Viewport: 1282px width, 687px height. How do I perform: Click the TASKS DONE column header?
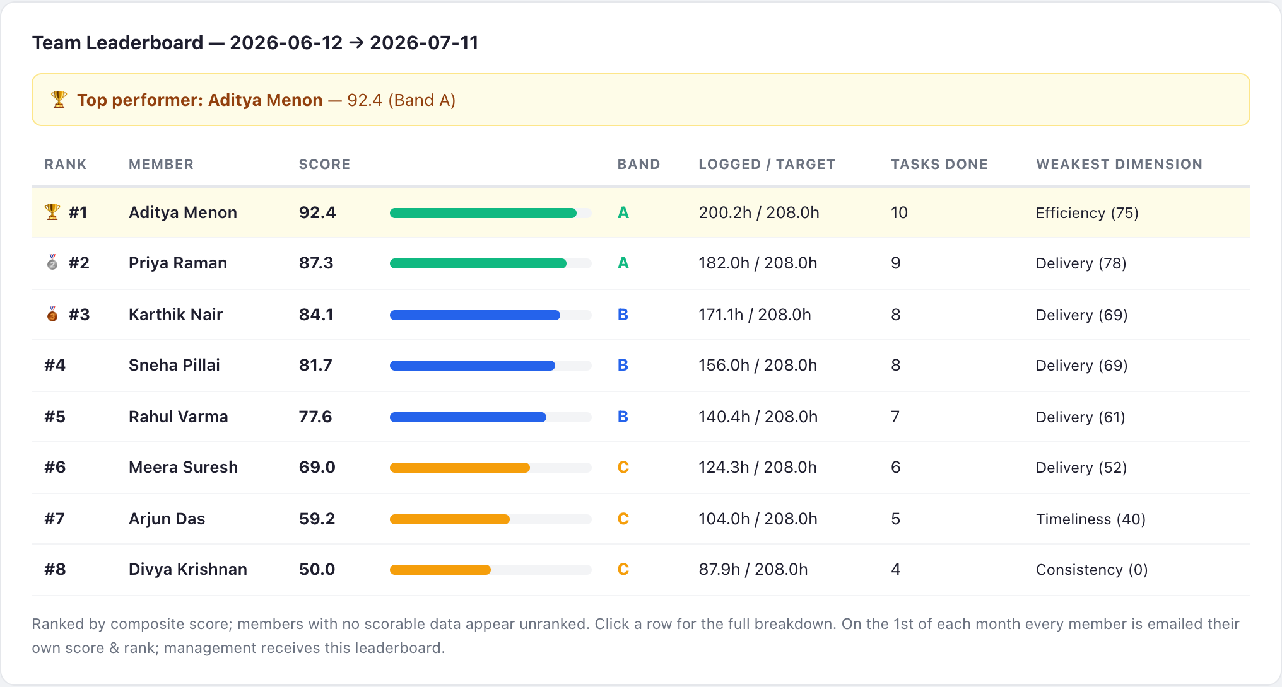point(939,164)
